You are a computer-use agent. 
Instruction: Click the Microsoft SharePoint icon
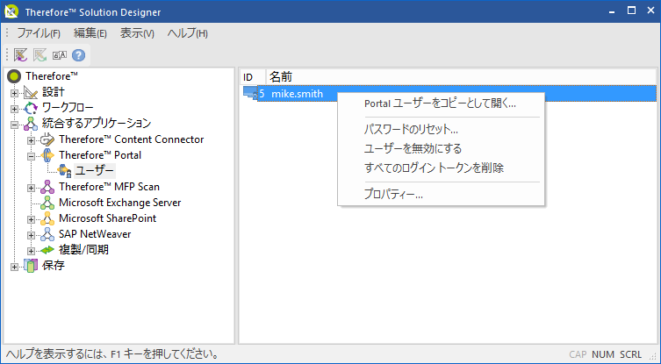coord(47,218)
